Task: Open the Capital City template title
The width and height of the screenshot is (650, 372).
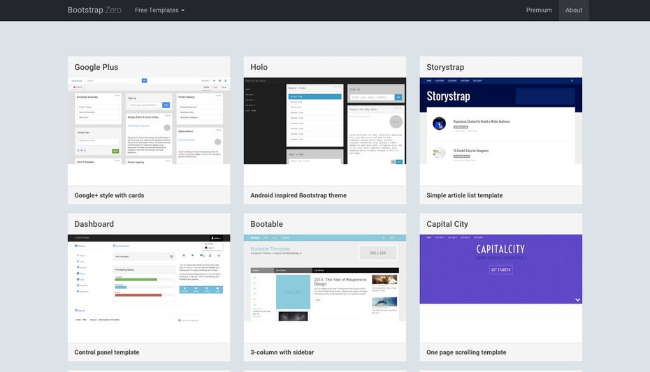Action: point(447,224)
